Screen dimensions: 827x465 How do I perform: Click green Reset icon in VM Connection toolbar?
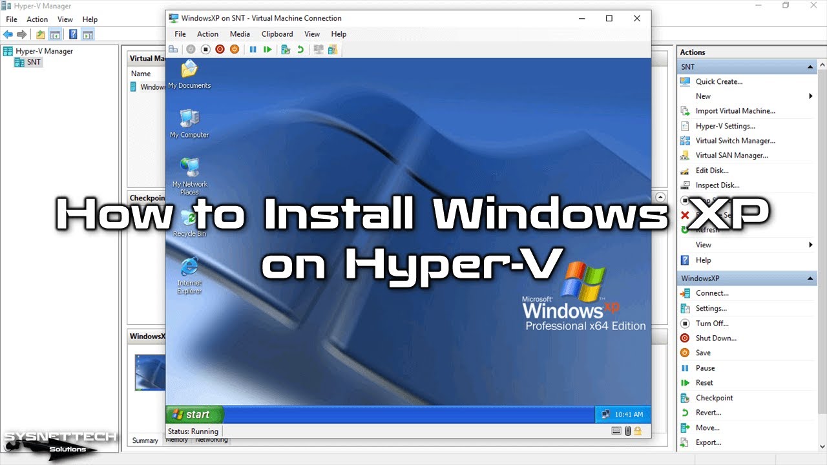point(267,49)
